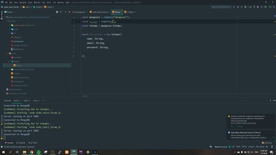Open the Event Log button
Screen dimensions: 276x155
(267, 143)
